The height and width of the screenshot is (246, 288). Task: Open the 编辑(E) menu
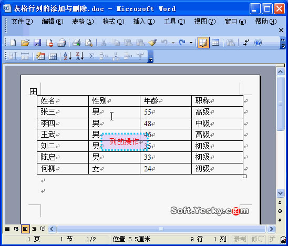[x=53, y=22]
